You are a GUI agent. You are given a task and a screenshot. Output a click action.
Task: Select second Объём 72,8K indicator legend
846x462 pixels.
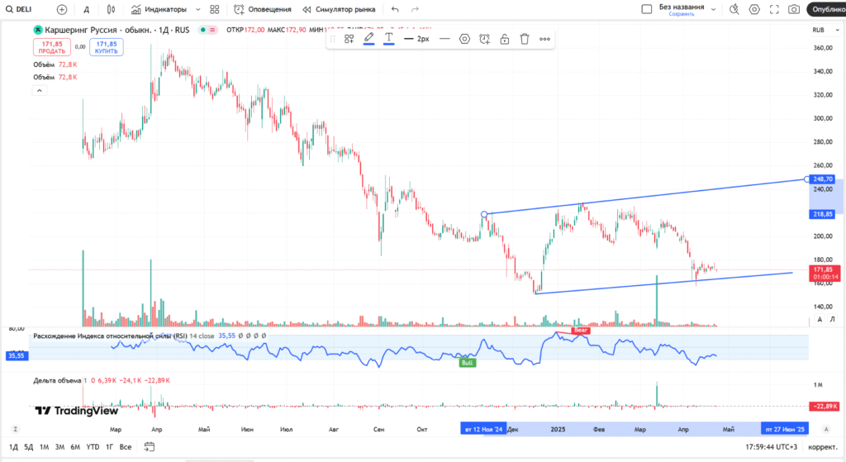(55, 77)
